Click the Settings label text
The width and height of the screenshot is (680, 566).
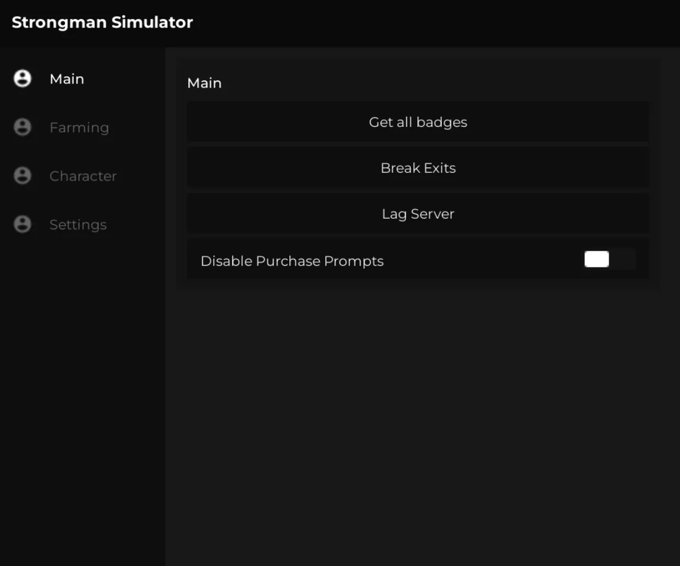tap(78, 225)
